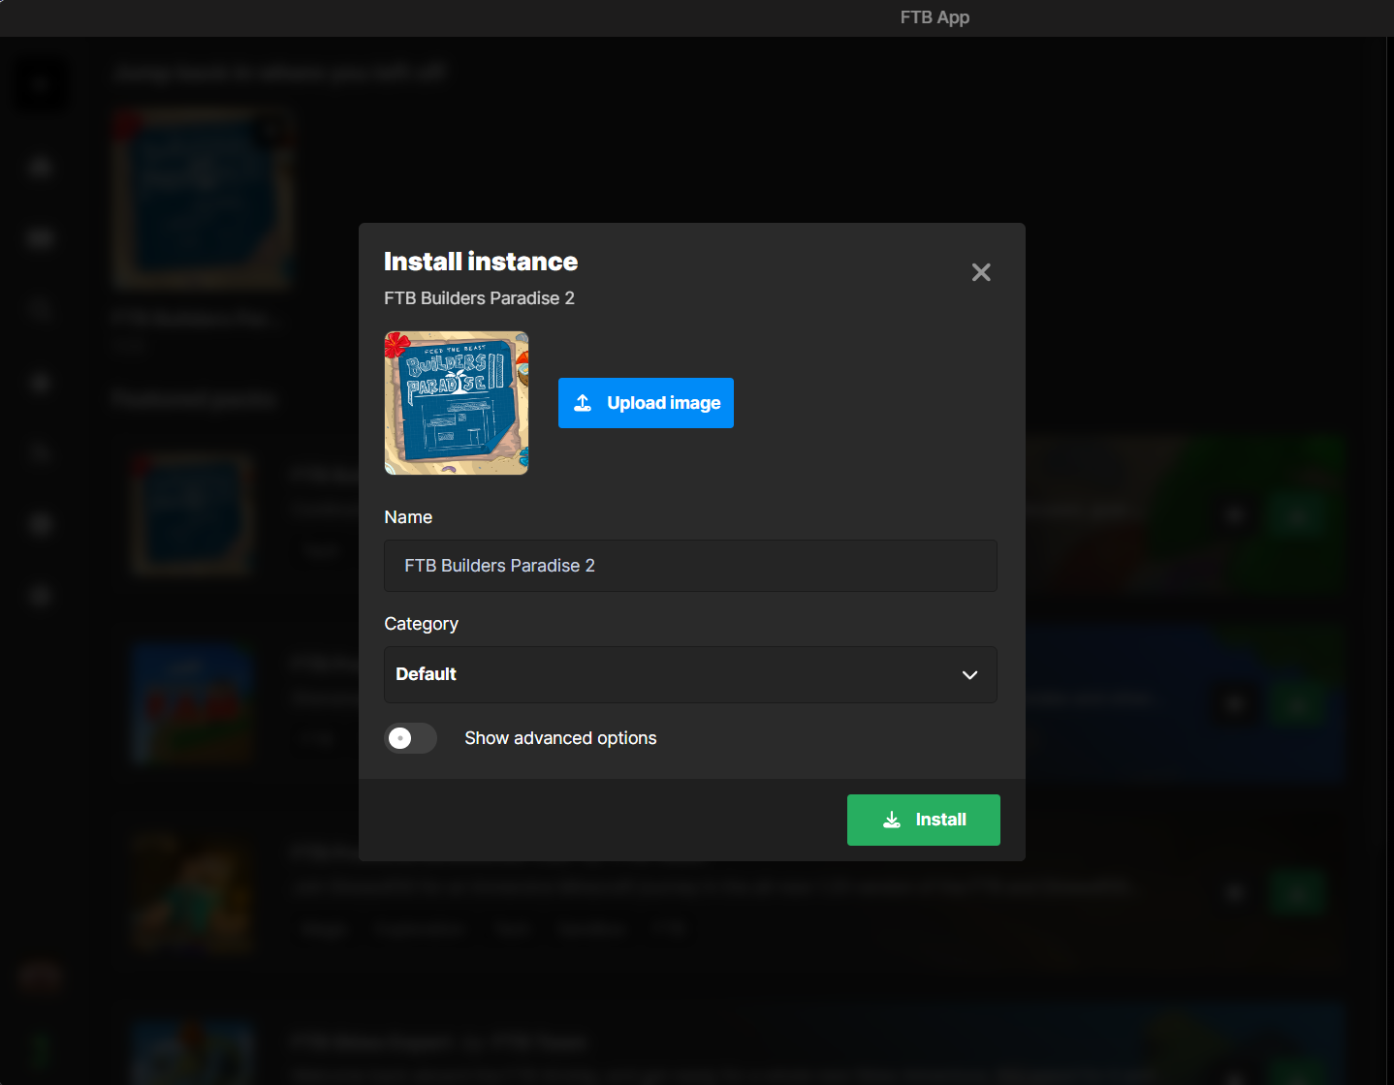Click the Upload image button
This screenshot has height=1085, width=1394.
(646, 403)
